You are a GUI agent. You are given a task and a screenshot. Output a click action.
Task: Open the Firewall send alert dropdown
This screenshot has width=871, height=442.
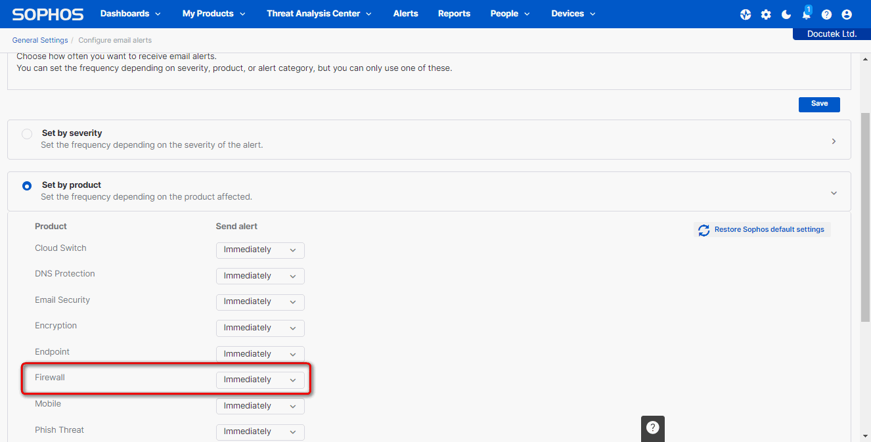(260, 380)
